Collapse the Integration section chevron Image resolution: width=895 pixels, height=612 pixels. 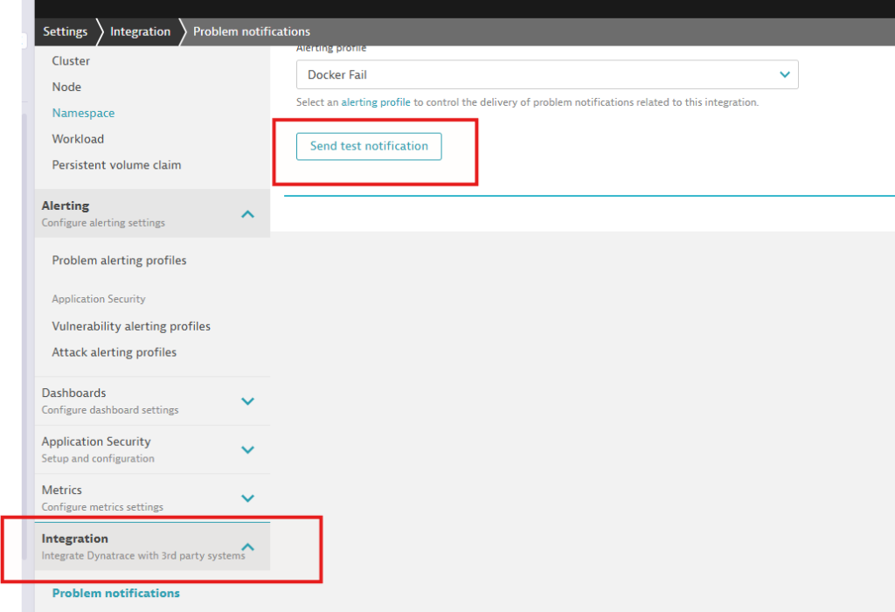247,546
